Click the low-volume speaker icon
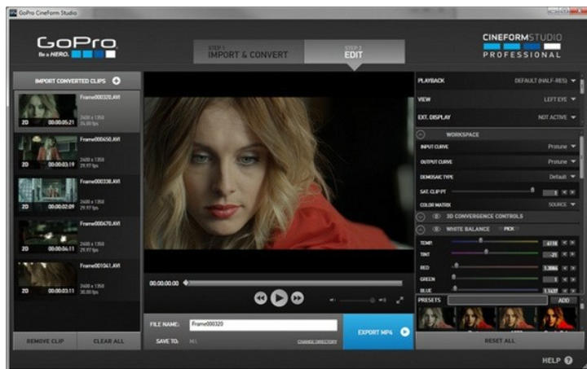The width and height of the screenshot is (587, 369). (333, 300)
